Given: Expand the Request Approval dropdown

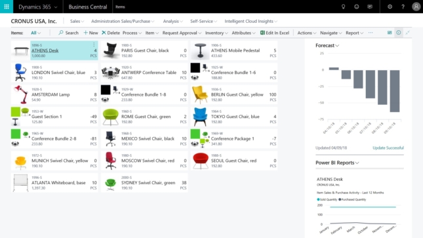Looking at the screenshot, I should (182, 33).
